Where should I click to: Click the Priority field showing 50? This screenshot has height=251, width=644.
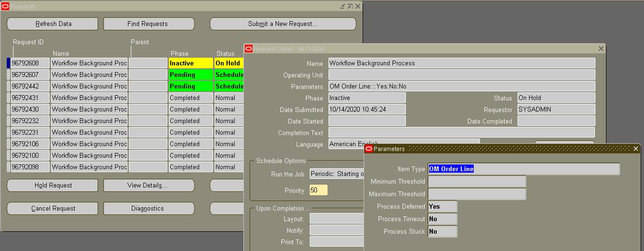tap(318, 190)
